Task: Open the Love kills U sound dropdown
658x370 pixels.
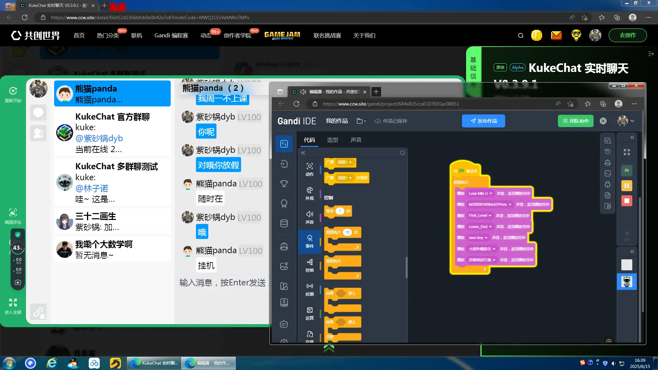Action: click(x=480, y=194)
